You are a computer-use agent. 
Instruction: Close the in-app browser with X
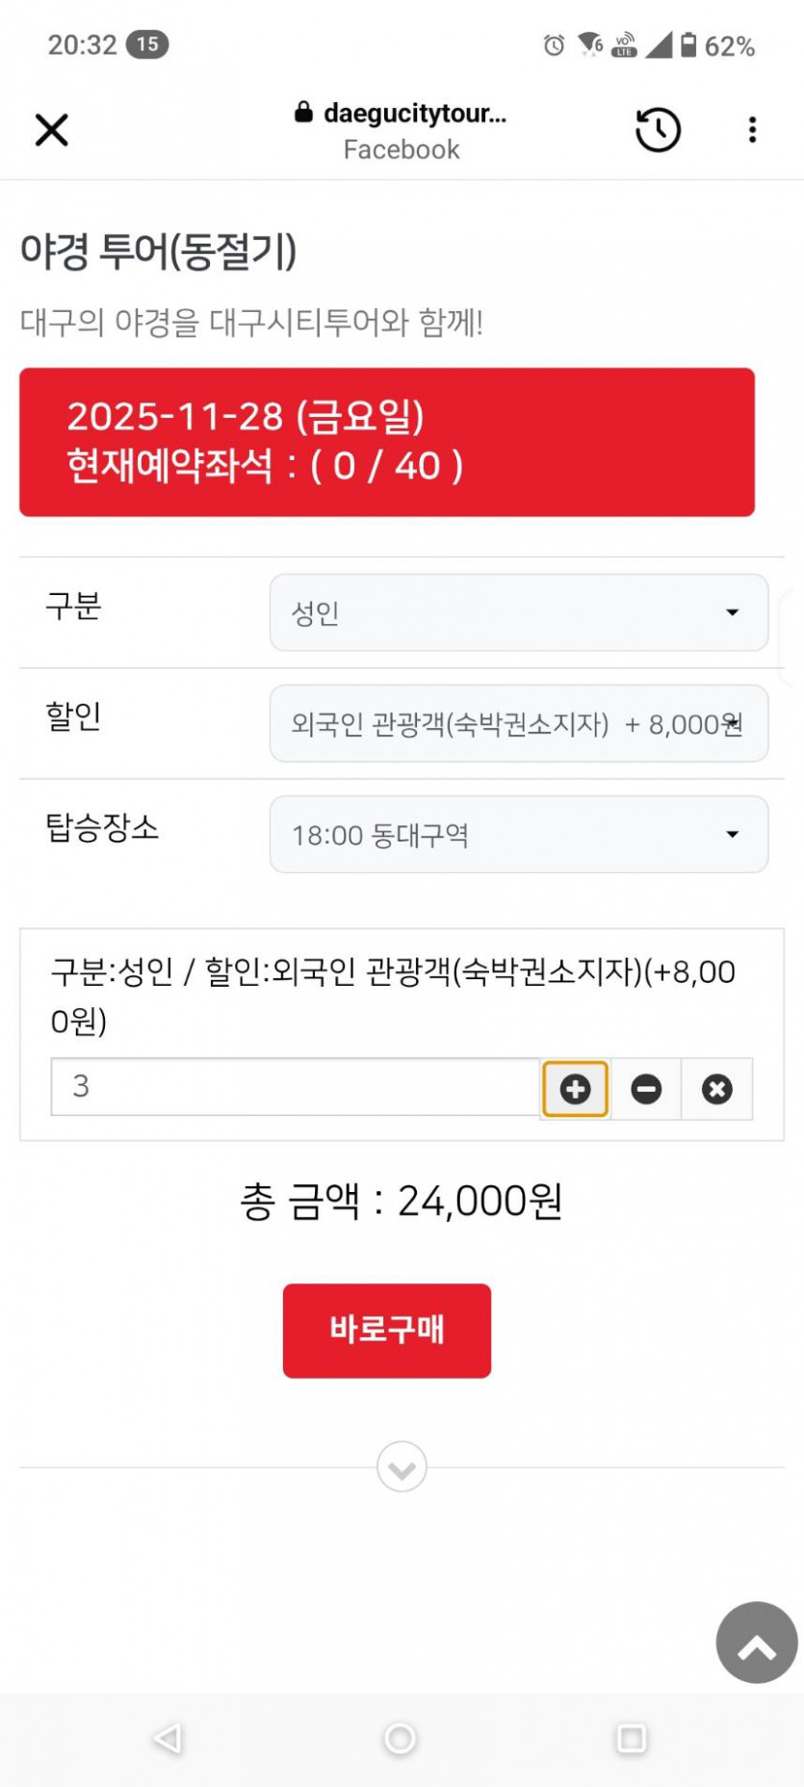point(52,130)
